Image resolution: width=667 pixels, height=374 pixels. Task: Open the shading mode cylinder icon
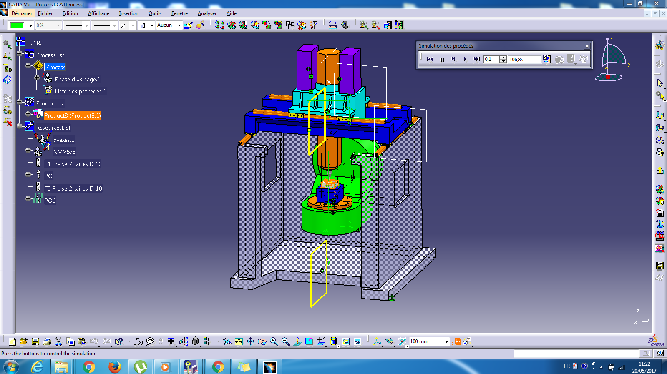pyautogui.click(x=333, y=342)
